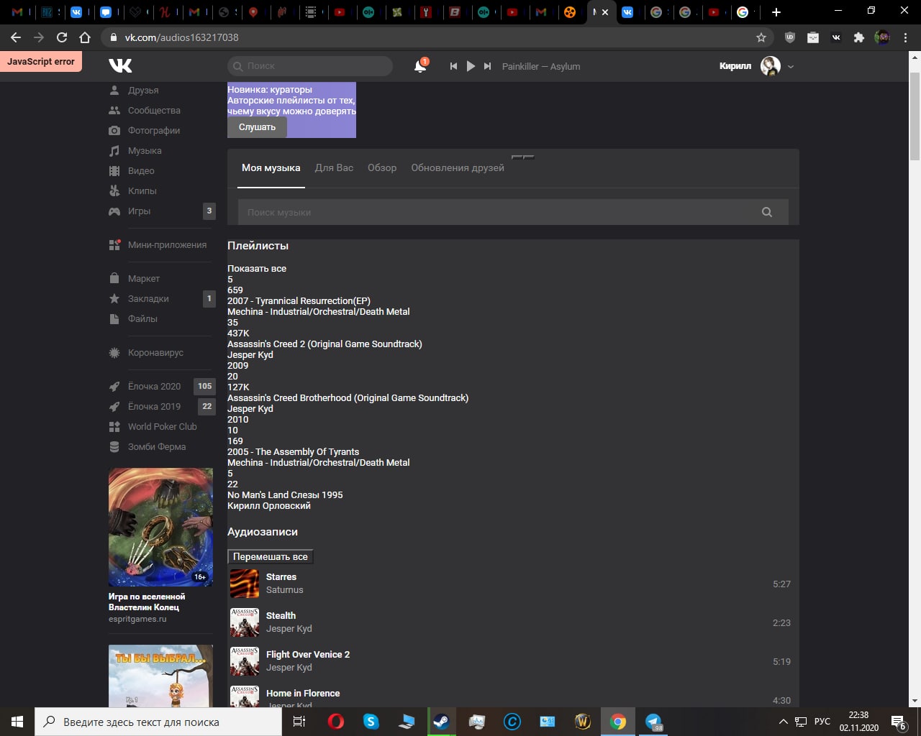Screen dimensions: 921x736
Task: Switch to Моя музыка tab
Action: (x=271, y=168)
